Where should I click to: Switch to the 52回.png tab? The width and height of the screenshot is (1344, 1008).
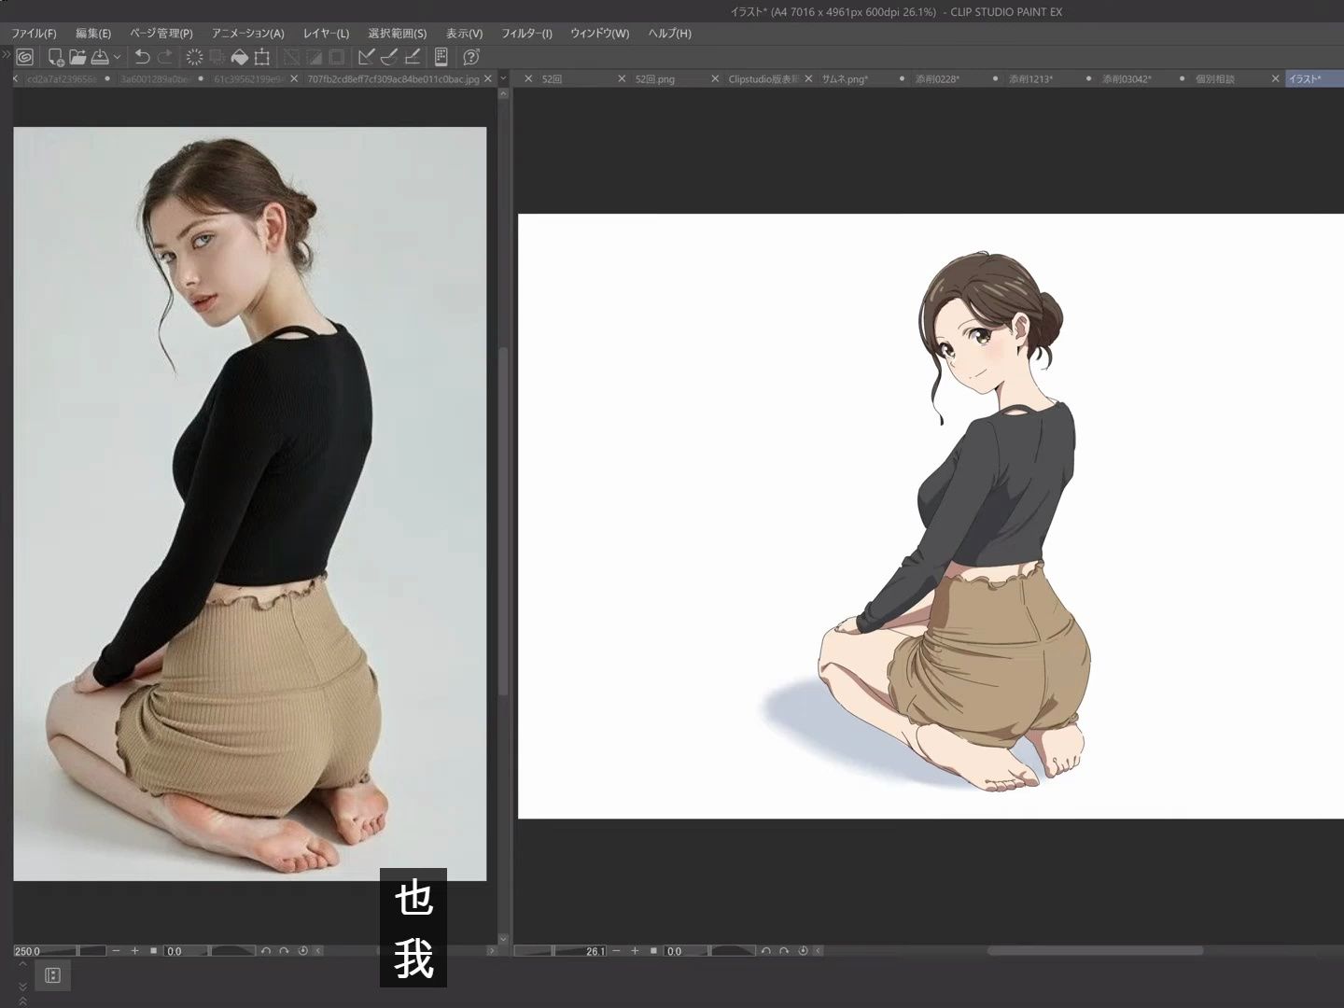(655, 79)
